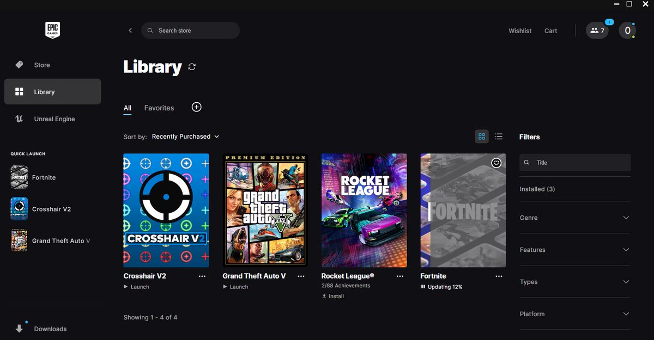Viewport: 654px width, 340px height.
Task: Filter by Installed (3)
Action: [537, 189]
